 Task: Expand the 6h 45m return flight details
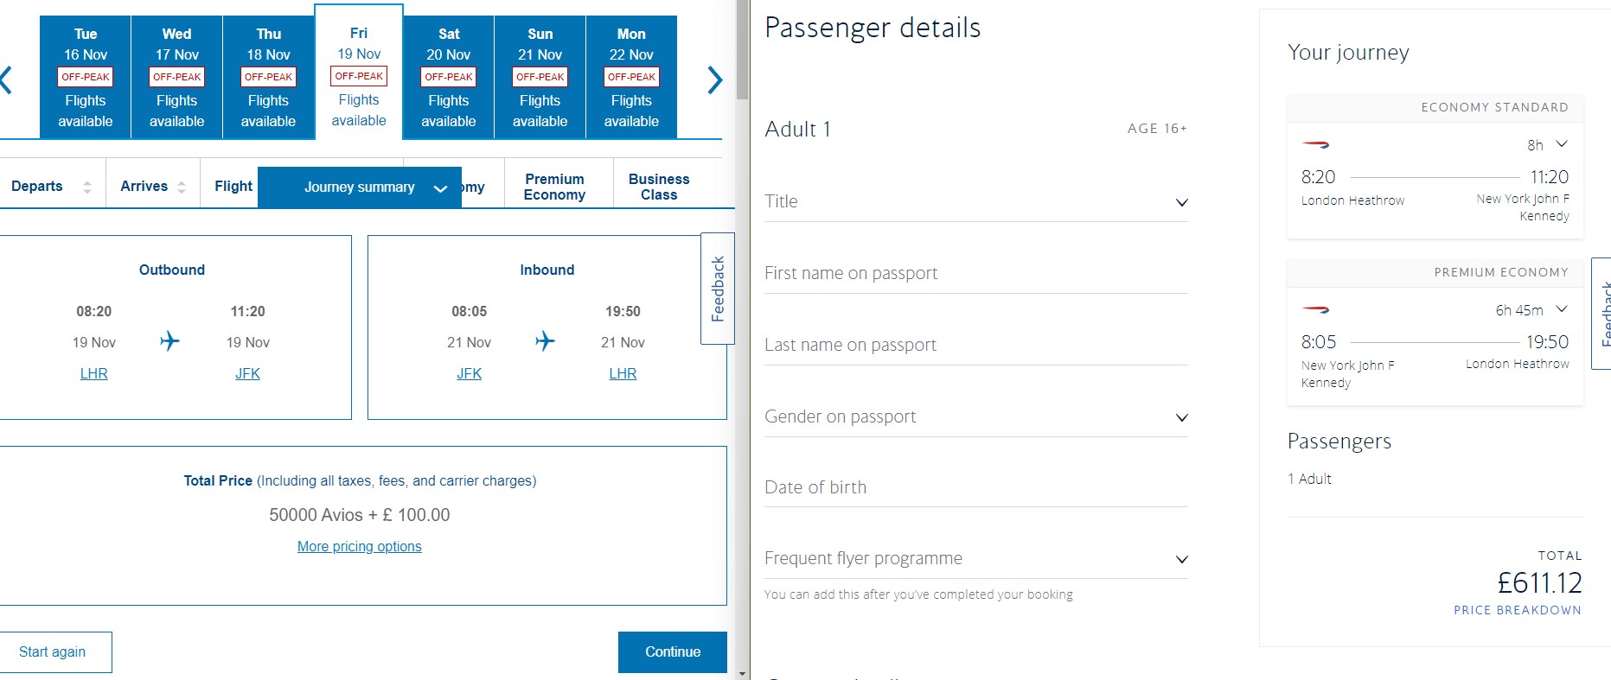click(1562, 308)
